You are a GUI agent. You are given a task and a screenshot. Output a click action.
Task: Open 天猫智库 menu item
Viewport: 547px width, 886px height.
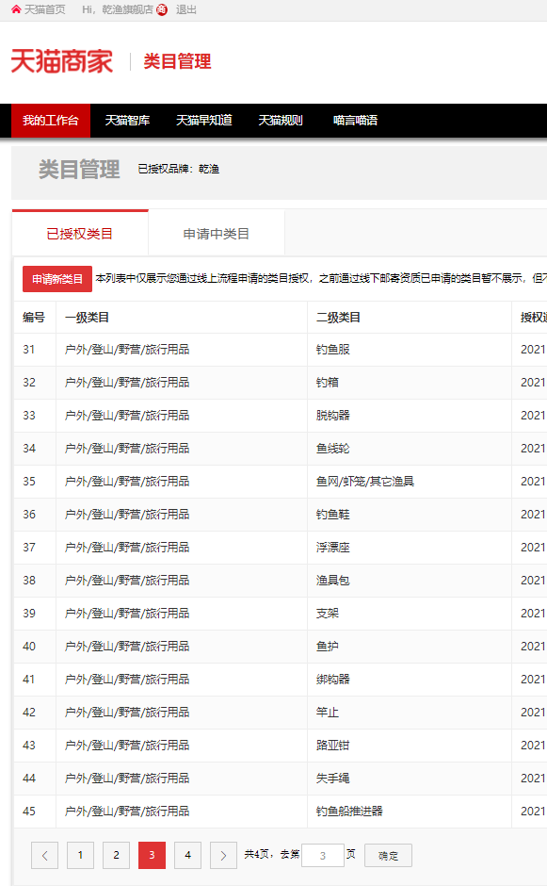point(128,121)
